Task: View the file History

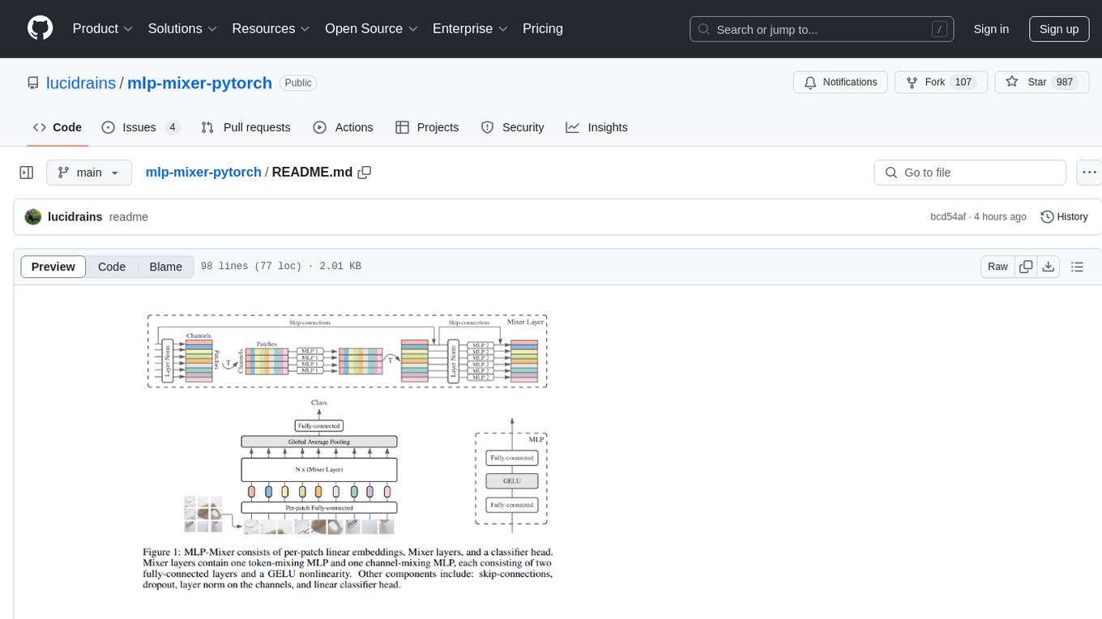Action: 1064,216
